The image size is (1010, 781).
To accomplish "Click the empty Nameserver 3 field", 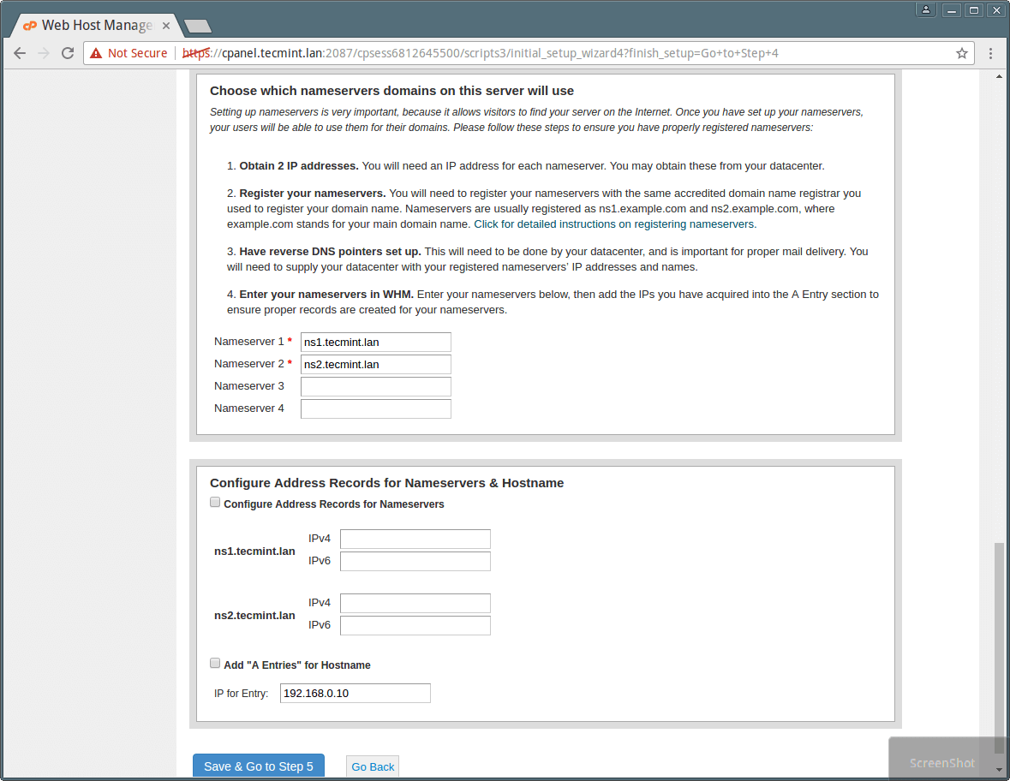I will pos(375,386).
